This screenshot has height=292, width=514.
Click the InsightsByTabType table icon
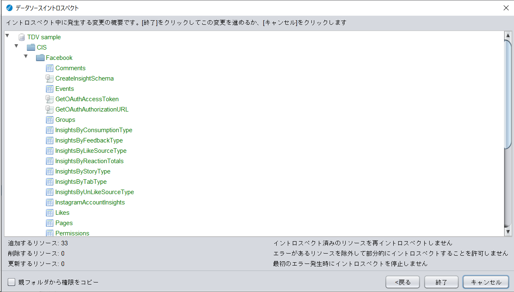[x=50, y=182]
